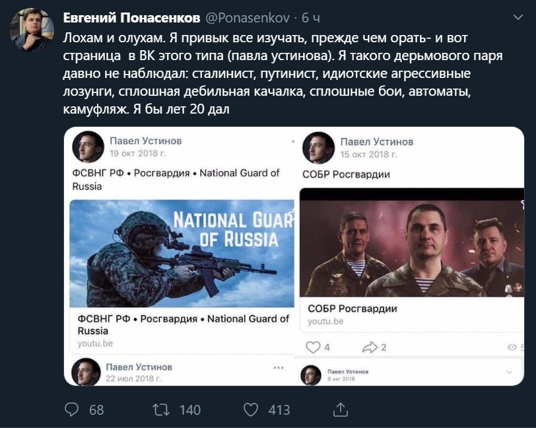The height and width of the screenshot is (428, 536).
Task: Open the National Guard of Russia video thumbnail
Action: click(x=182, y=254)
